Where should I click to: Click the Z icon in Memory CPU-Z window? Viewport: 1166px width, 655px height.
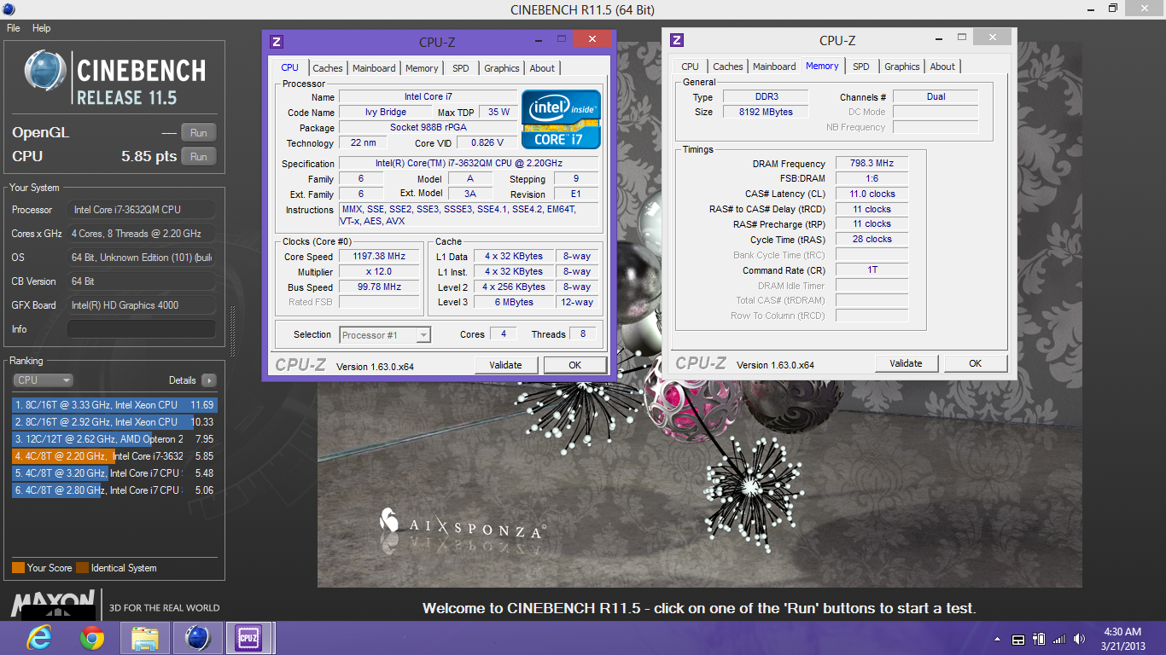(x=677, y=40)
